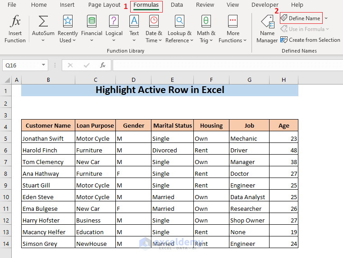343x258 pixels.
Task: Open the Developer ribbon tab
Action: pyautogui.click(x=265, y=5)
